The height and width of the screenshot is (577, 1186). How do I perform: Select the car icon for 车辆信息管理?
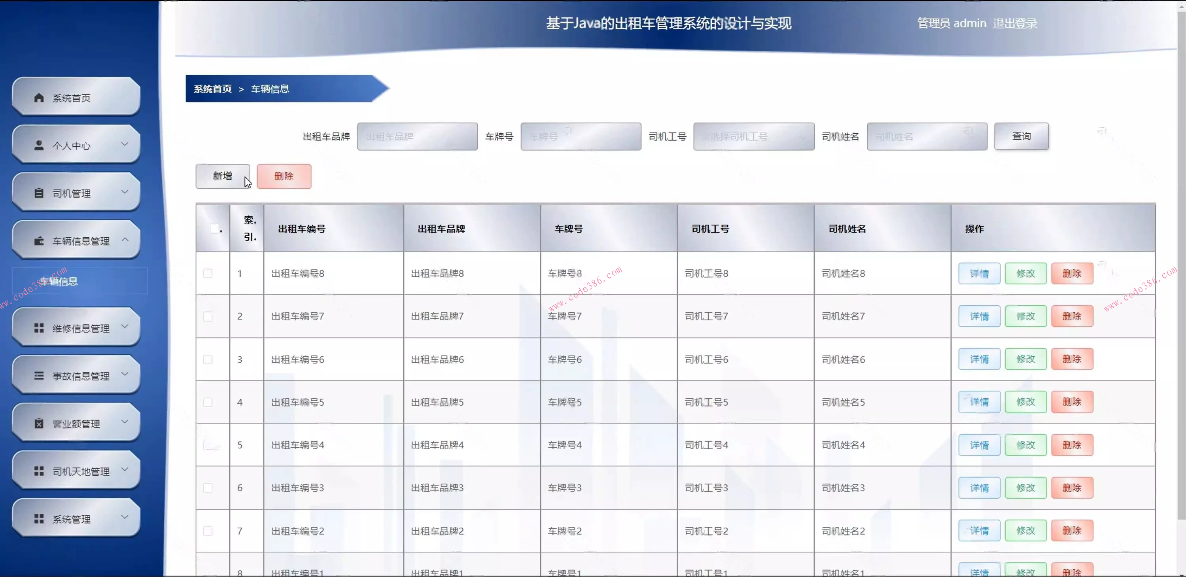[39, 240]
